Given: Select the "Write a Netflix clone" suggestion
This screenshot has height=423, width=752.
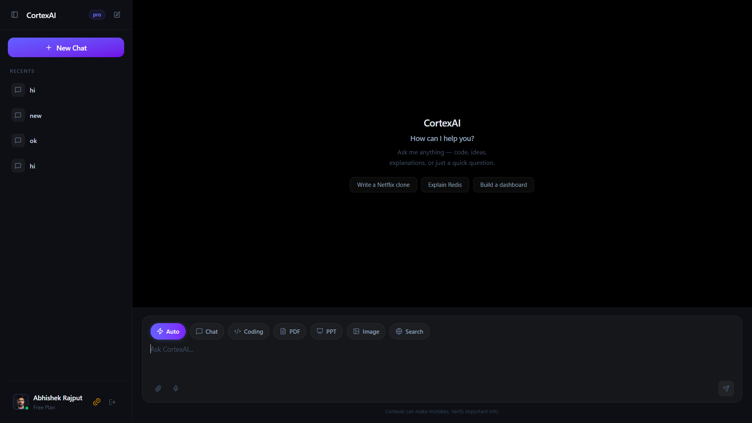Looking at the screenshot, I should point(383,184).
